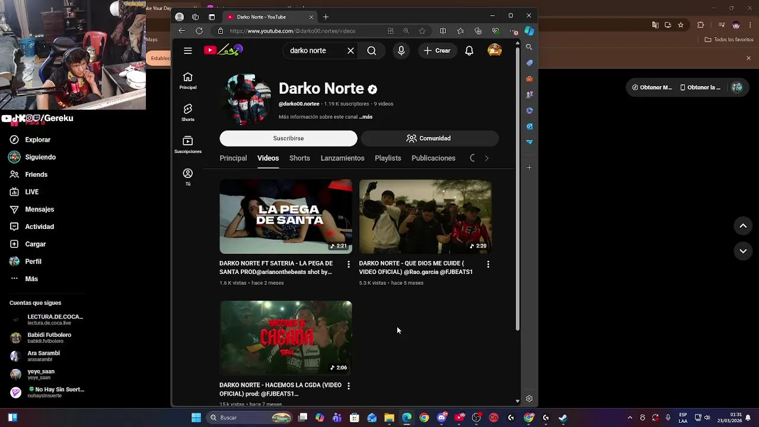This screenshot has width=759, height=427.
Task: Open Steam from the taskbar
Action: [563, 418]
